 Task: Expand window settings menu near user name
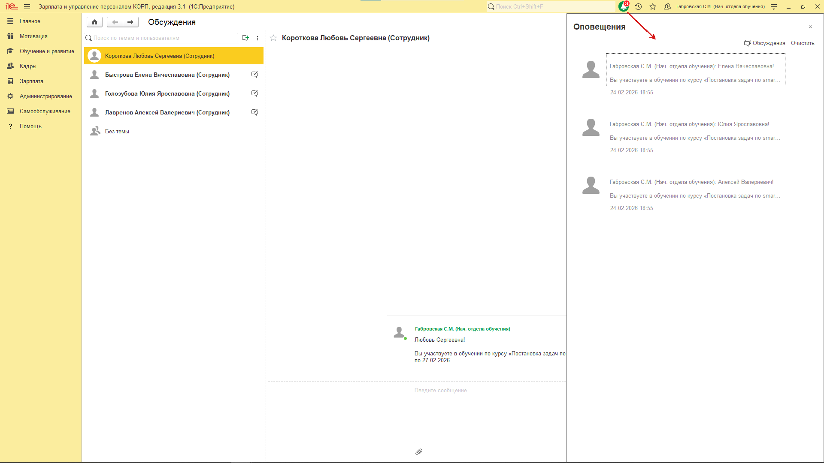(x=774, y=7)
